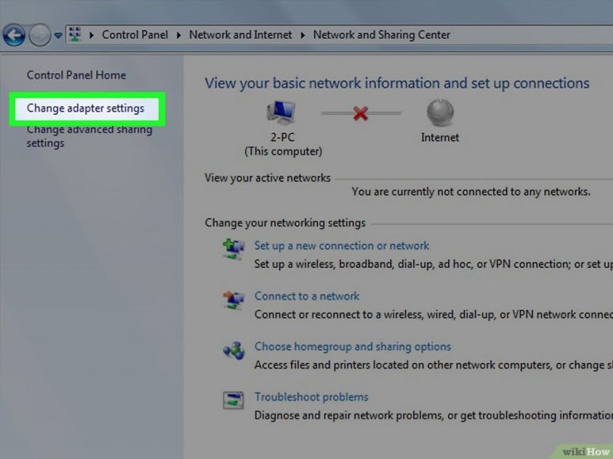Click 'Set up a wireless, broadband' description
Viewport: 613px width, 459px height.
point(433,265)
